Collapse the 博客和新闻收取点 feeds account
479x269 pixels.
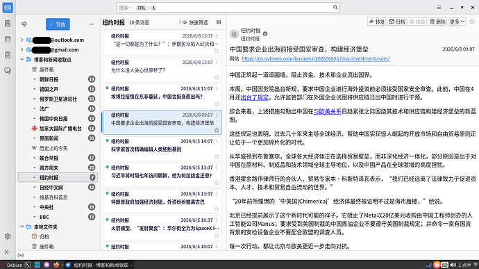click(22, 59)
